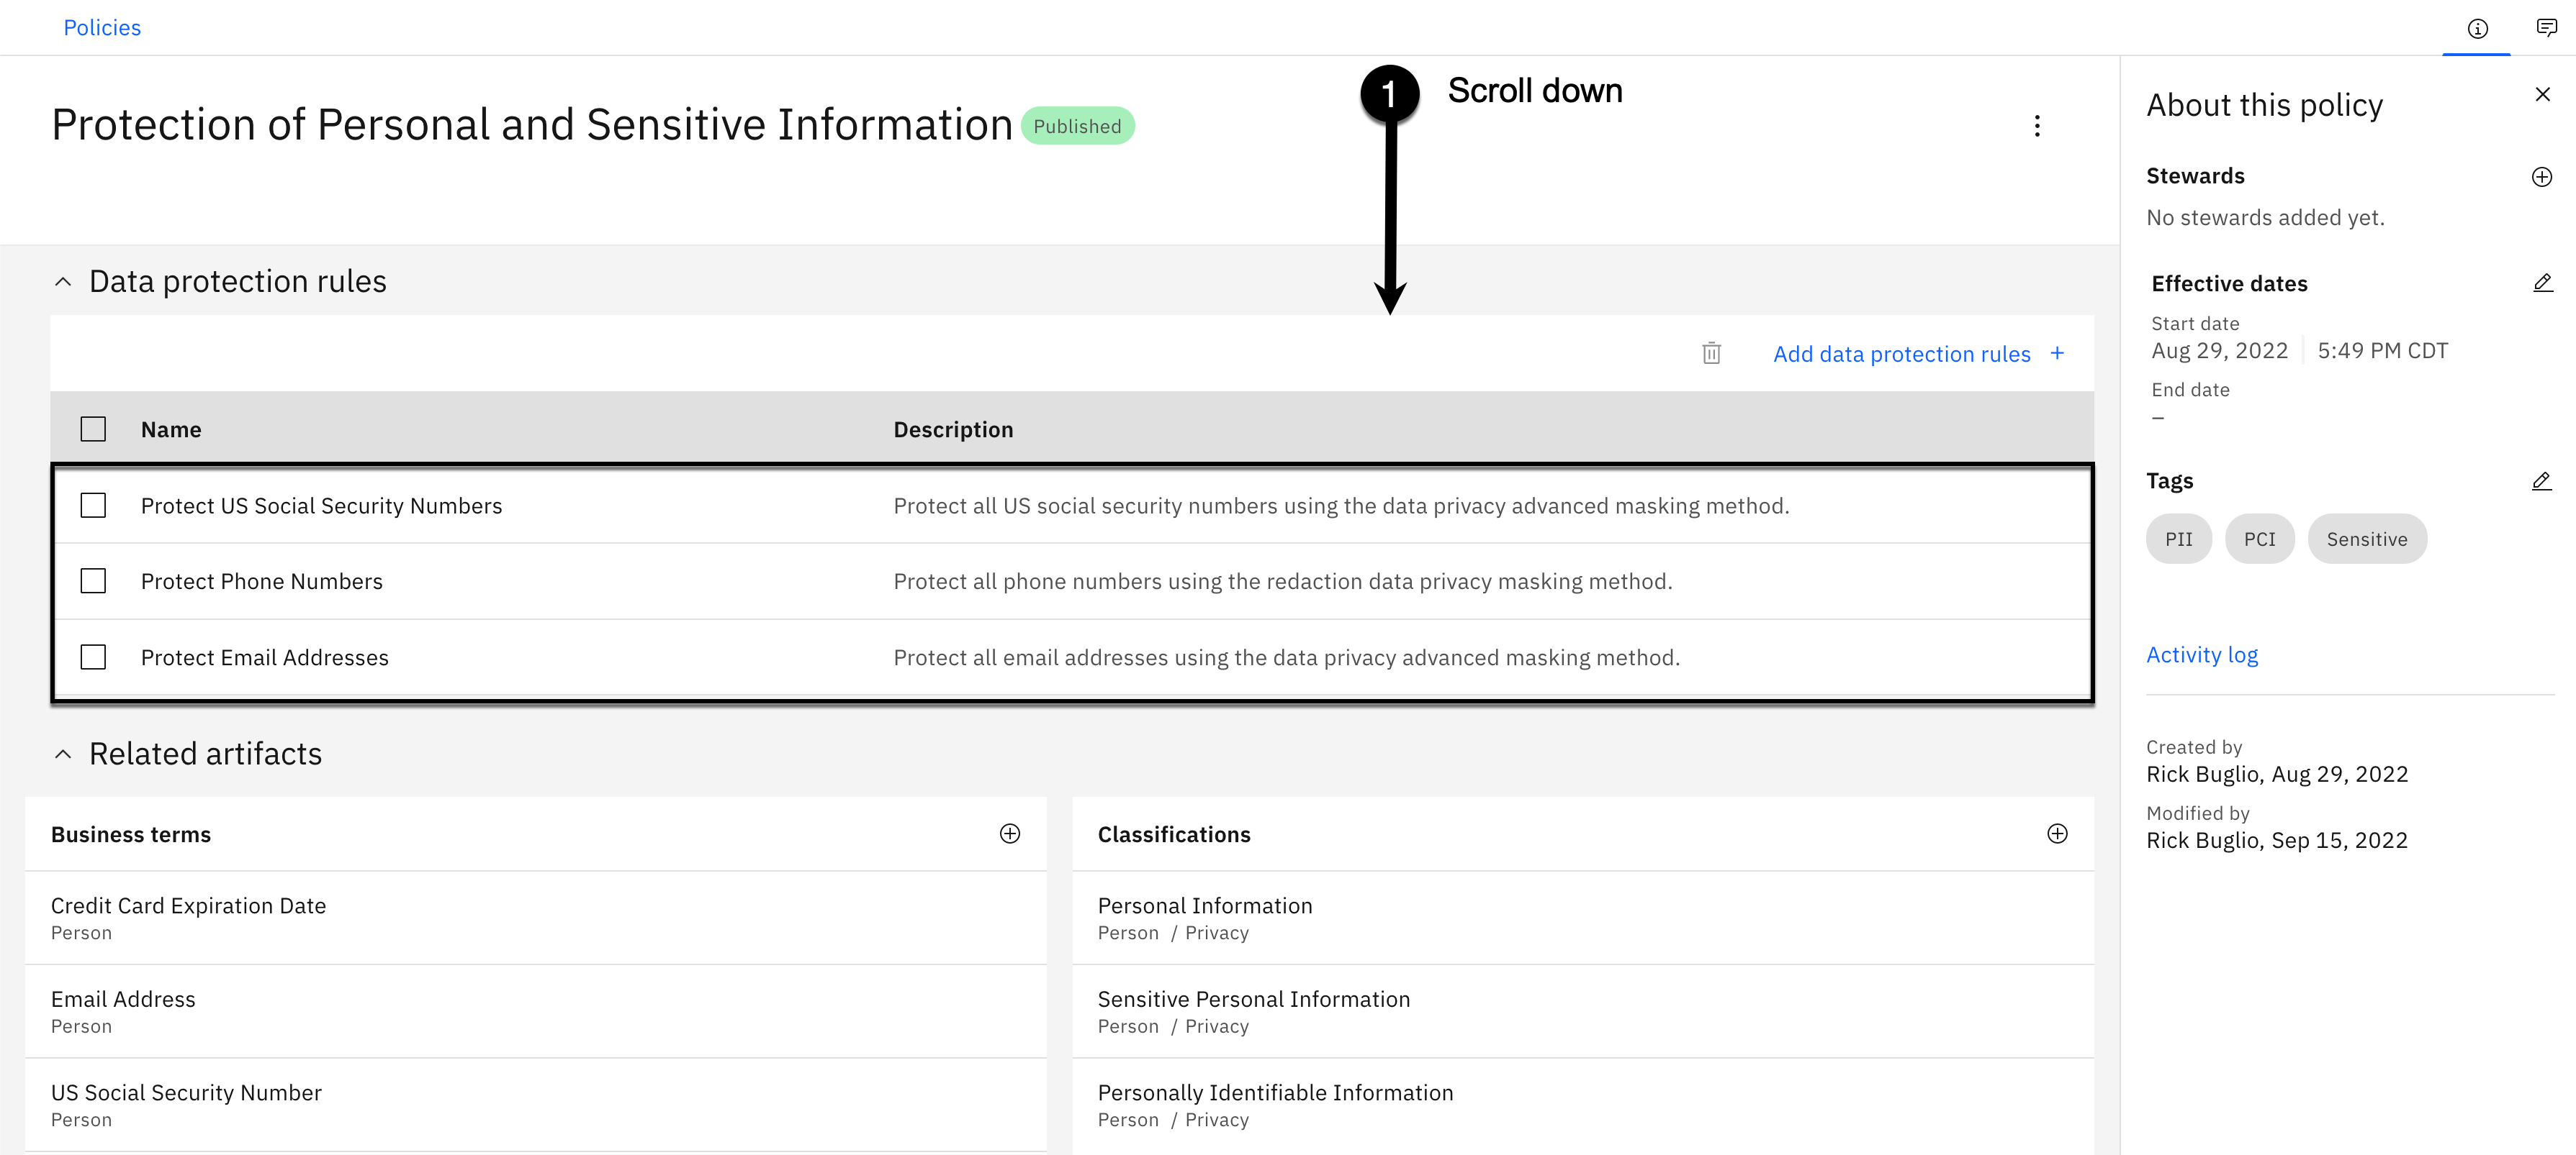This screenshot has height=1155, width=2576.
Task: Open the comments icon
Action: pos(2546,28)
